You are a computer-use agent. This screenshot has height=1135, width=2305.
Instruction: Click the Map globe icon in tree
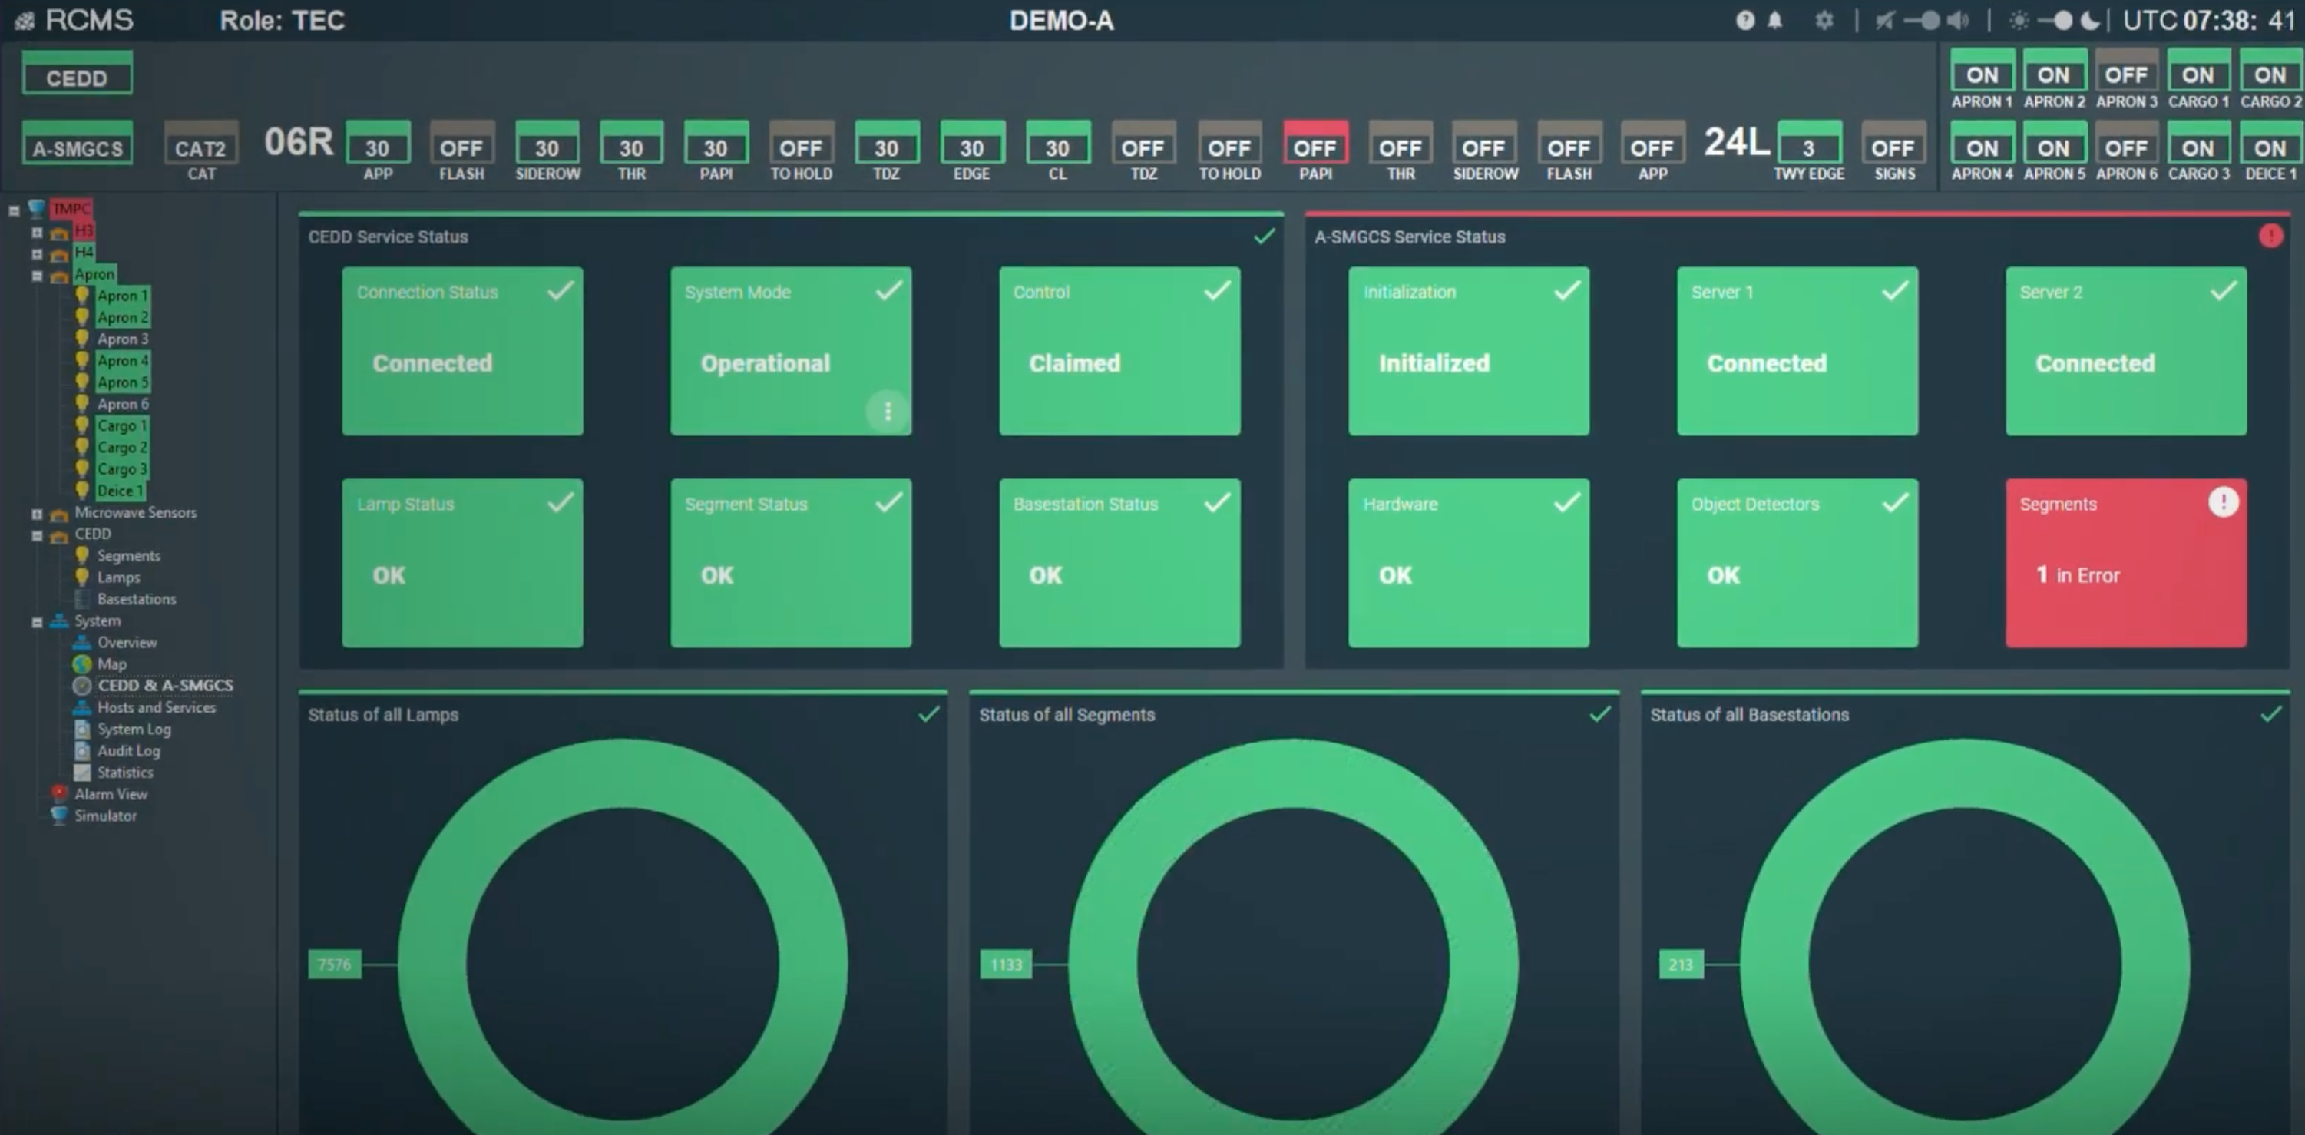point(82,664)
